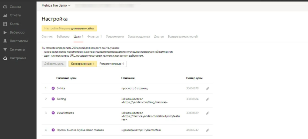Viewport: 308px width, 139px height.
Task: Click the Настройка gear icon in sidebar
Action: tap(5, 58)
